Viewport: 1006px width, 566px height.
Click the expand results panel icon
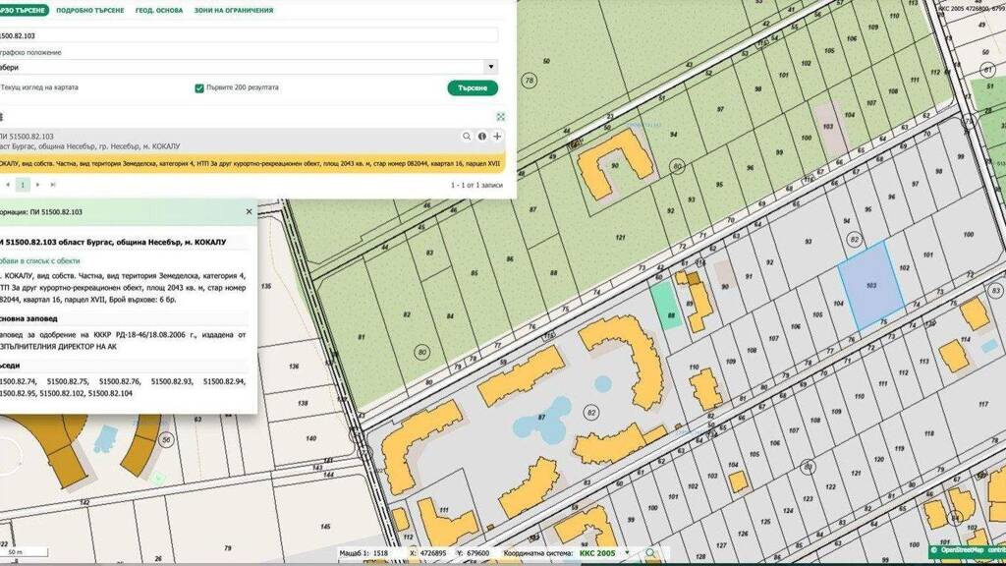point(500,116)
